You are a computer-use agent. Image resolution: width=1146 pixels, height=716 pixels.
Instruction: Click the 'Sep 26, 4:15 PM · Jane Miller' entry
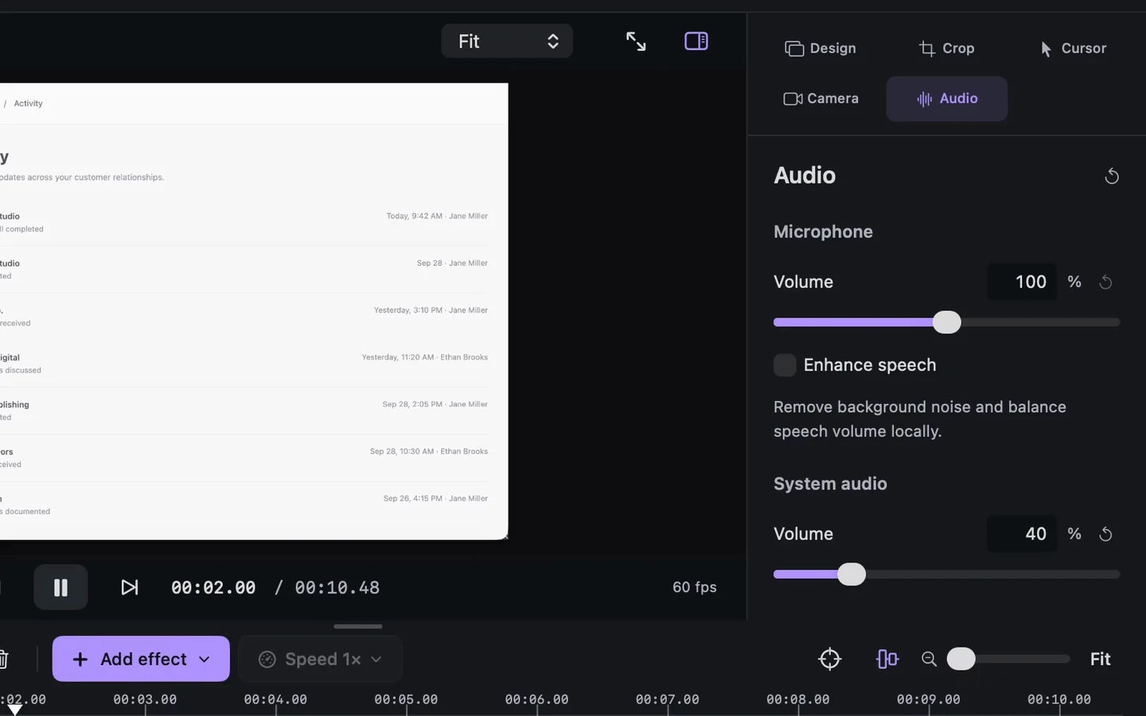coord(435,499)
